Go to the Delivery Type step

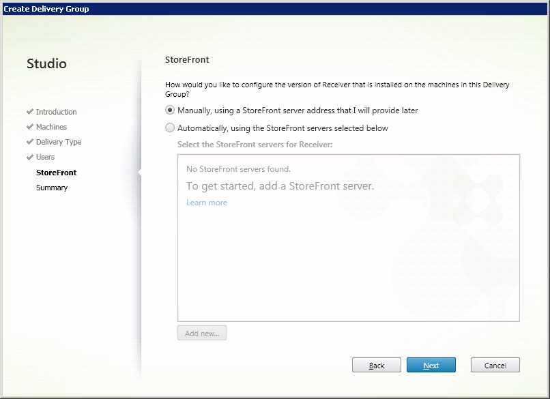tap(59, 142)
